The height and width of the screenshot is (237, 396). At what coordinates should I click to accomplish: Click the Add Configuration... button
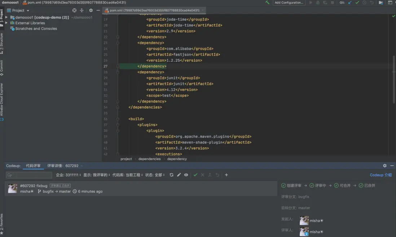tap(289, 3)
